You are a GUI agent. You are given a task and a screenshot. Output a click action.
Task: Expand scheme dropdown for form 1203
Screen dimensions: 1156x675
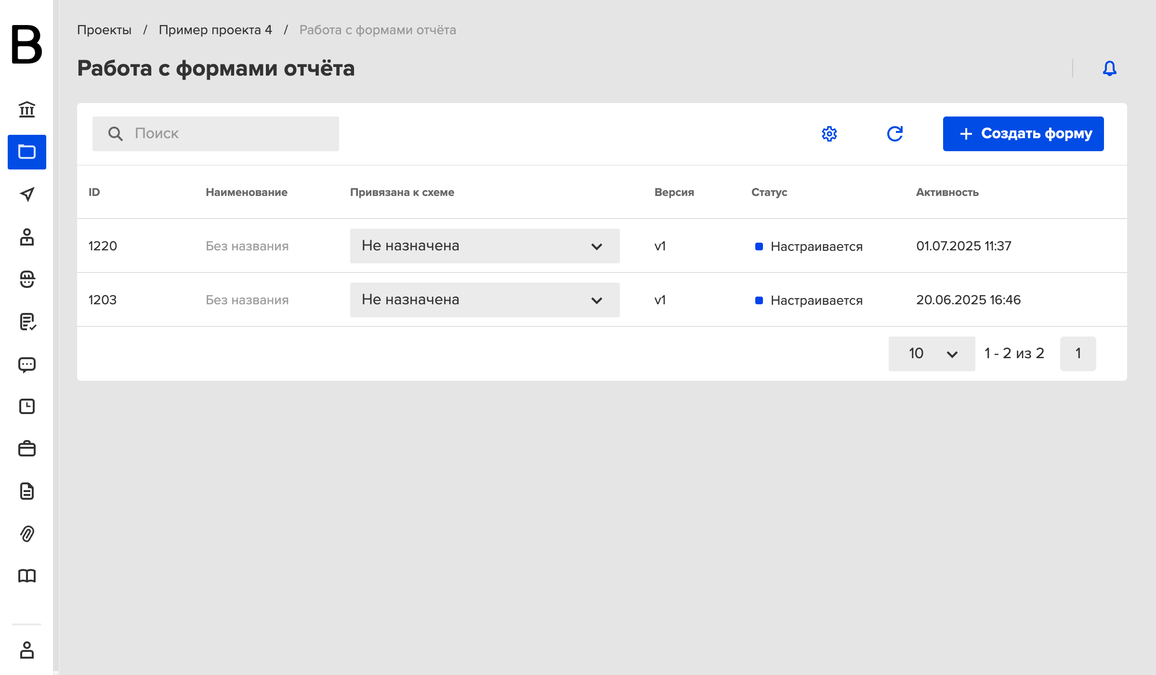(x=485, y=300)
